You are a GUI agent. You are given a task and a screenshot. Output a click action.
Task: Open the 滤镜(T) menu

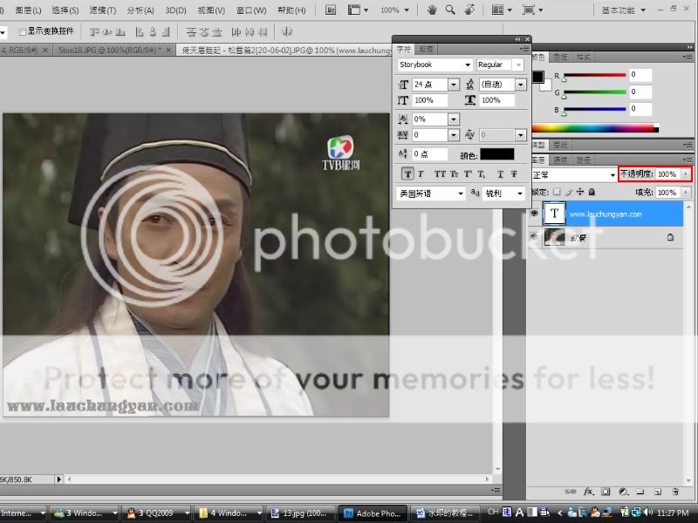tap(102, 10)
